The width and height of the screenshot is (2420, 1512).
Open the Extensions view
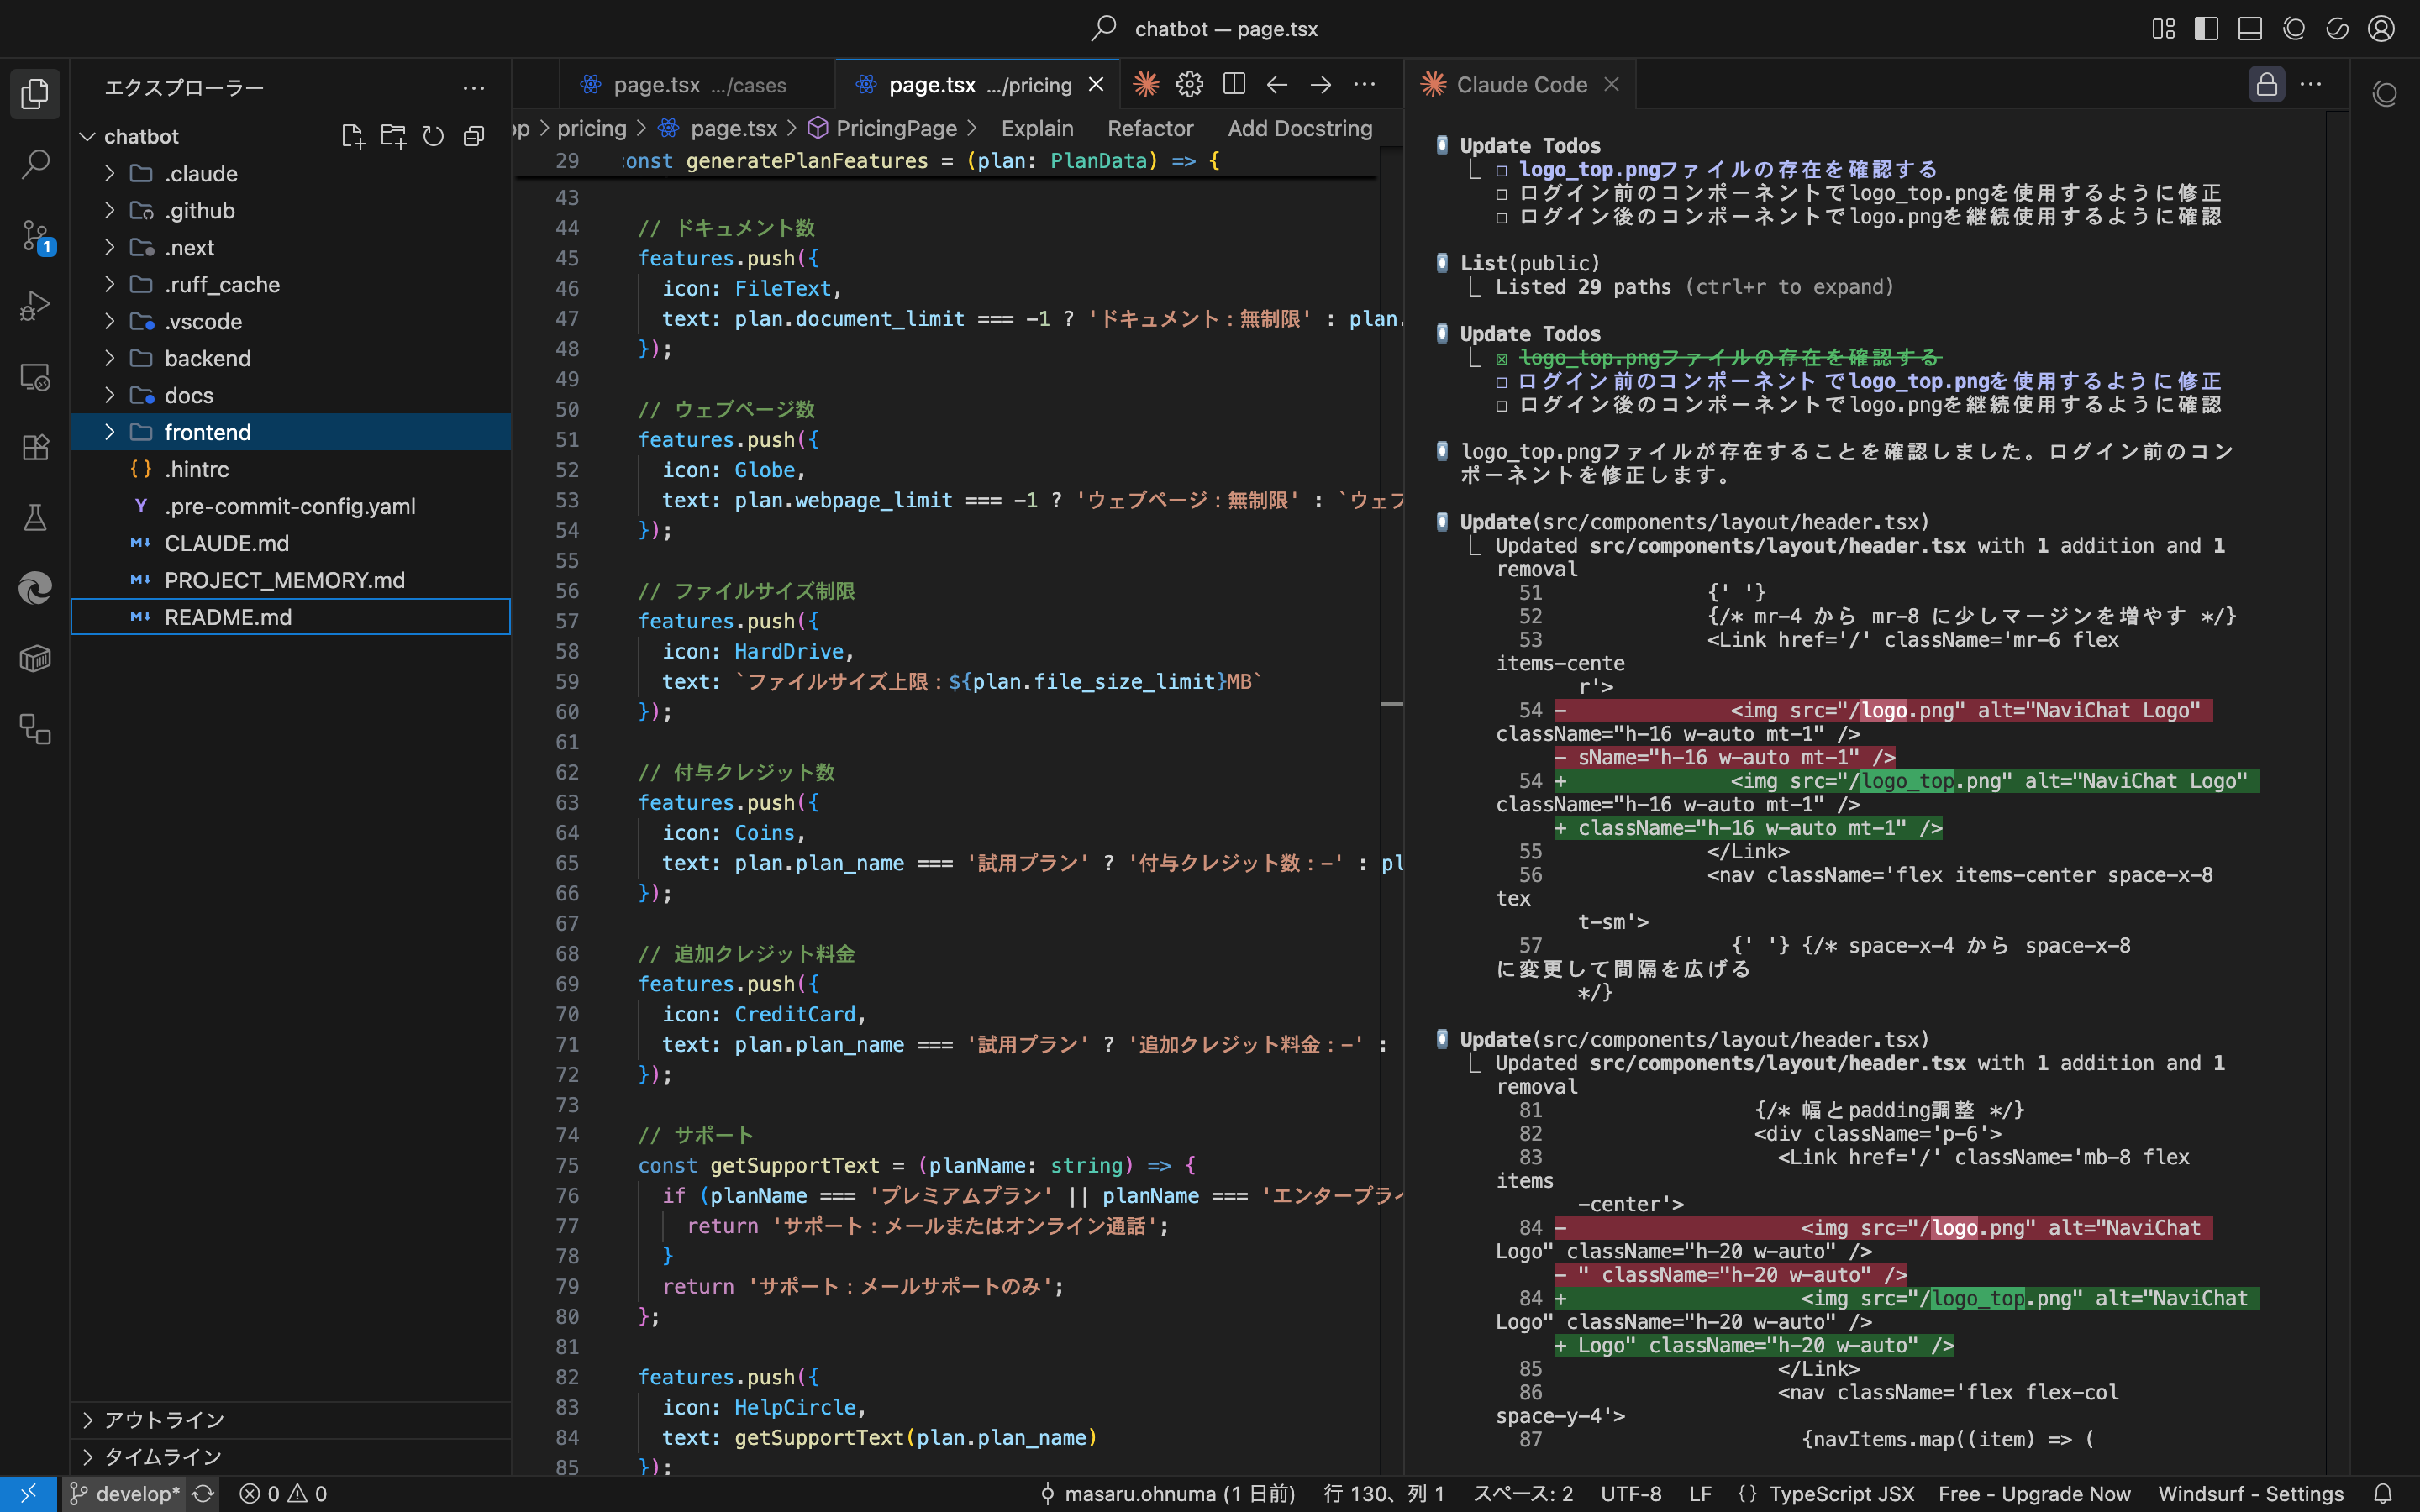coord(35,447)
